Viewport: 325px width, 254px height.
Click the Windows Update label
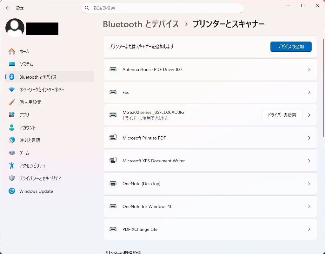pos(36,191)
